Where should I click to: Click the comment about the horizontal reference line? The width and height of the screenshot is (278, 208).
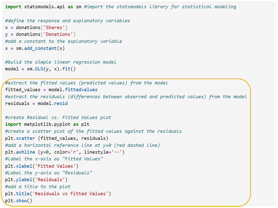tap(82, 145)
